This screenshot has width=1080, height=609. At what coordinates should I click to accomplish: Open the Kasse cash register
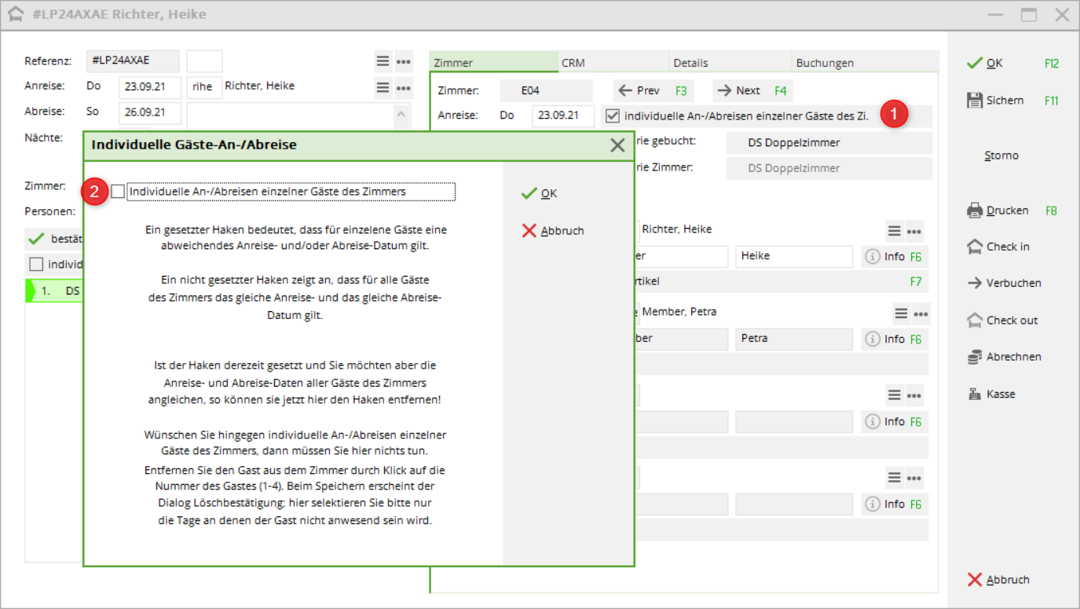coord(975,394)
